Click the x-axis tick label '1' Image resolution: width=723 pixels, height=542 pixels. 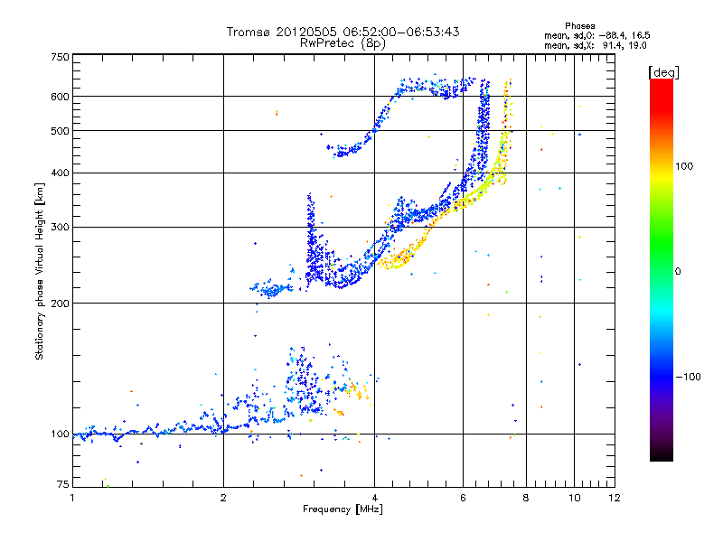click(x=72, y=498)
